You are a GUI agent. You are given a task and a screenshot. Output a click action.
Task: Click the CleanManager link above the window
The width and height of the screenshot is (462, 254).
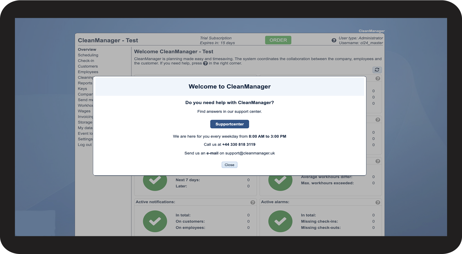point(372,31)
